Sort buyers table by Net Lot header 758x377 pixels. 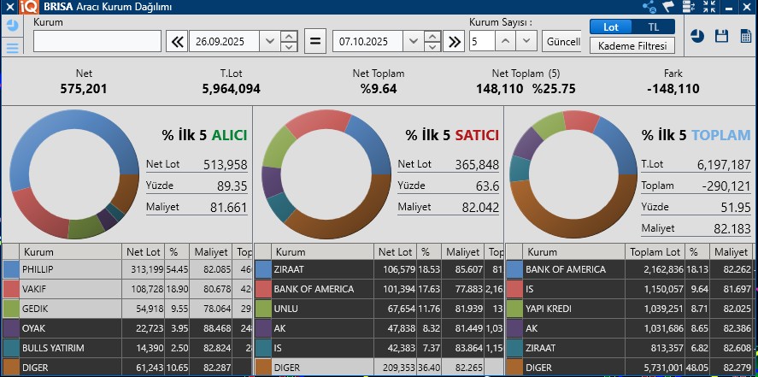point(143,252)
